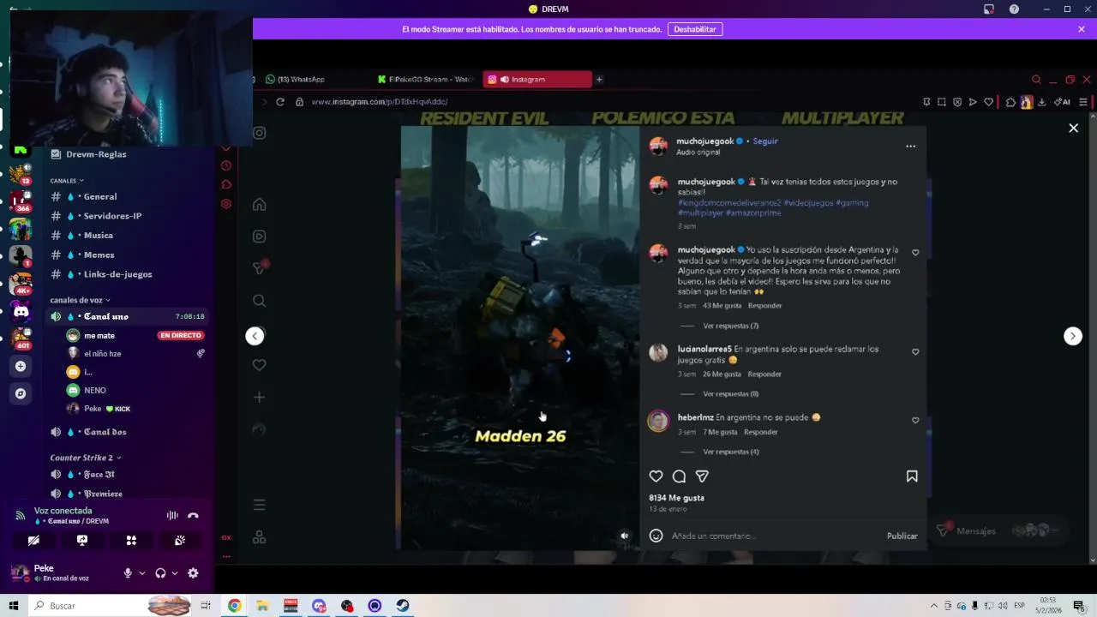1097x617 pixels.
Task: Click the Instagram logo icon
Action: (x=259, y=133)
